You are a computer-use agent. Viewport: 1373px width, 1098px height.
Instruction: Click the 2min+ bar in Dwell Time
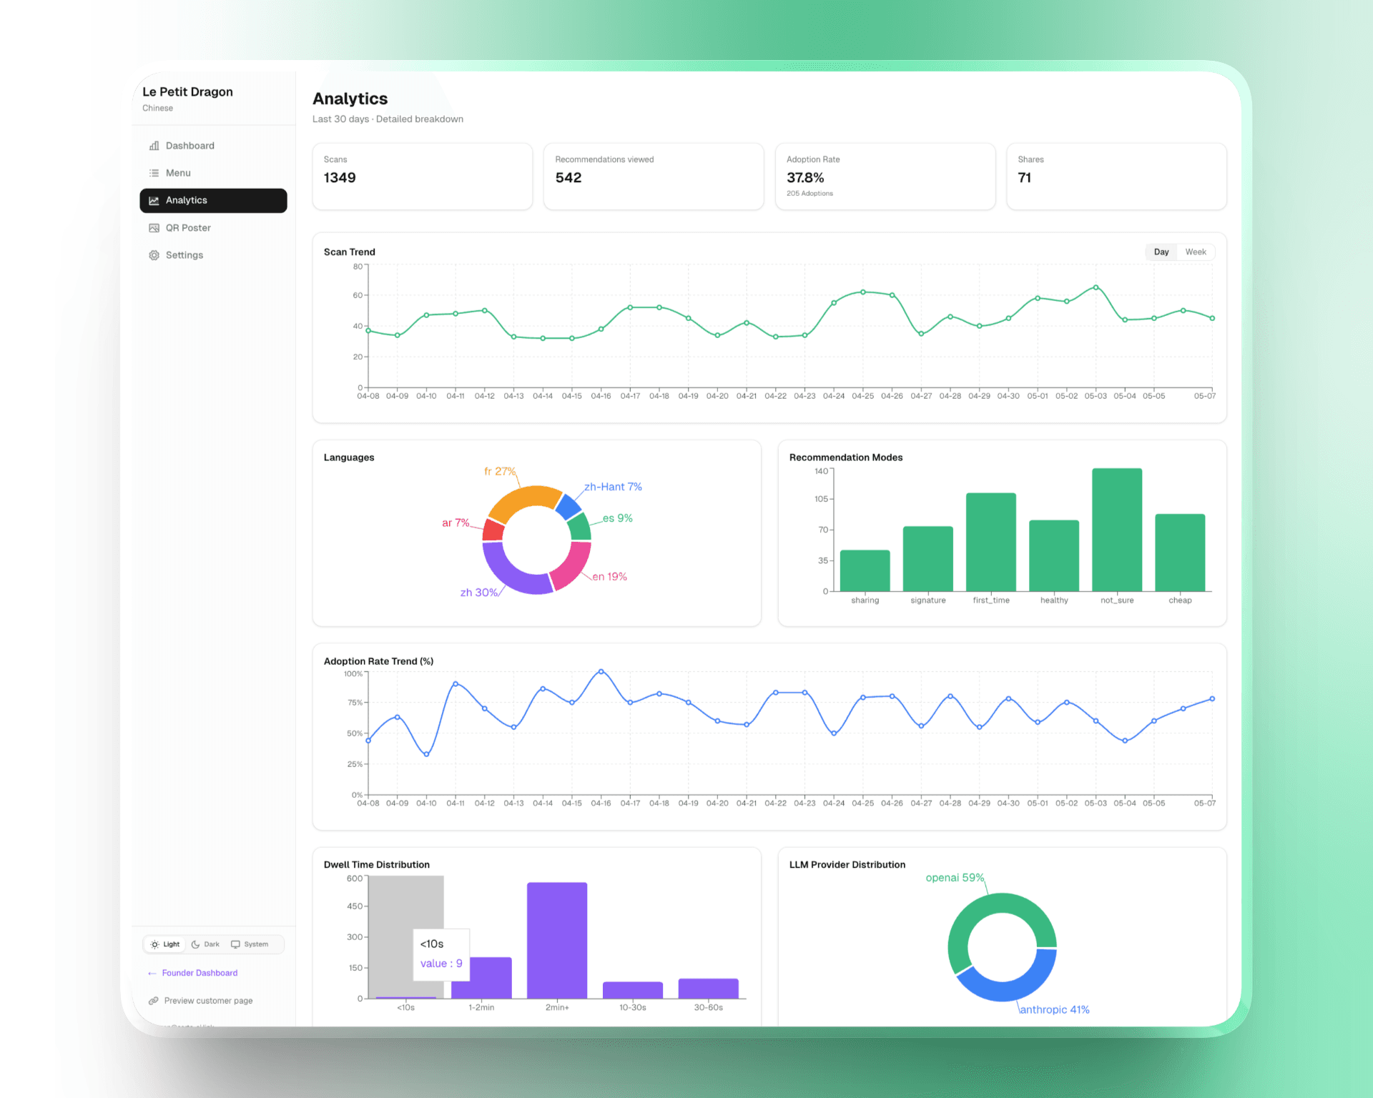coord(557,940)
